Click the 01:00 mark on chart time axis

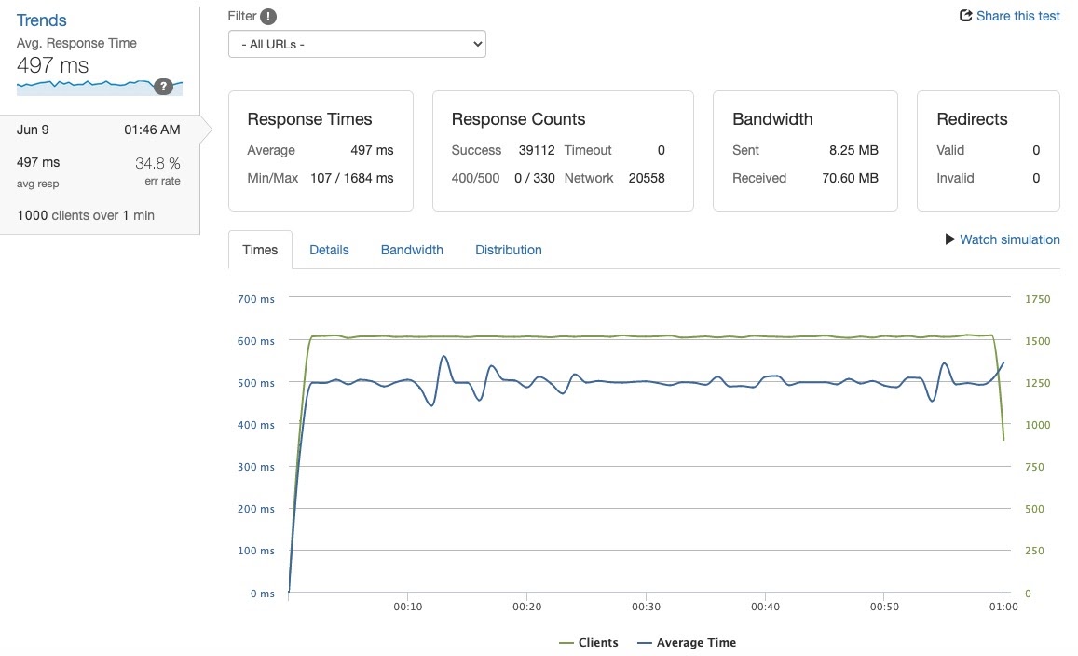(x=1003, y=607)
